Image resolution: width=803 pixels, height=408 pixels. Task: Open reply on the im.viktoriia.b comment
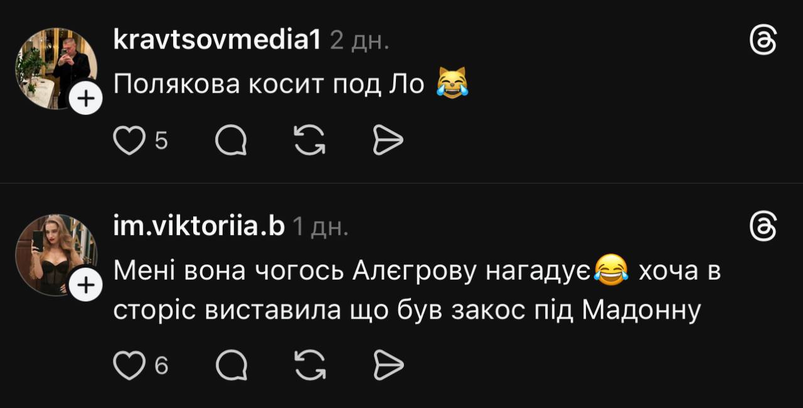click(231, 365)
